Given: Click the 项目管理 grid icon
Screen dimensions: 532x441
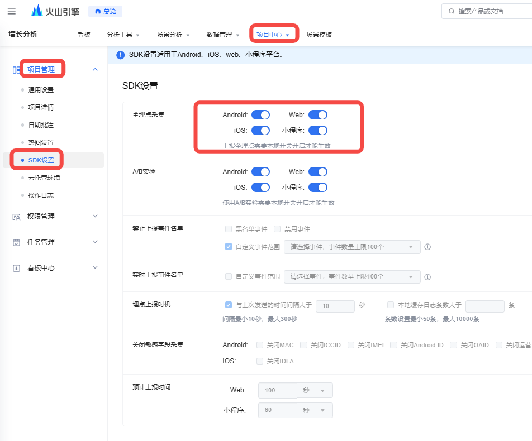Looking at the screenshot, I should (x=16, y=70).
